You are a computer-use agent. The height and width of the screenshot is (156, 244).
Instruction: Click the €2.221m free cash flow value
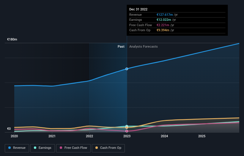point(163,25)
